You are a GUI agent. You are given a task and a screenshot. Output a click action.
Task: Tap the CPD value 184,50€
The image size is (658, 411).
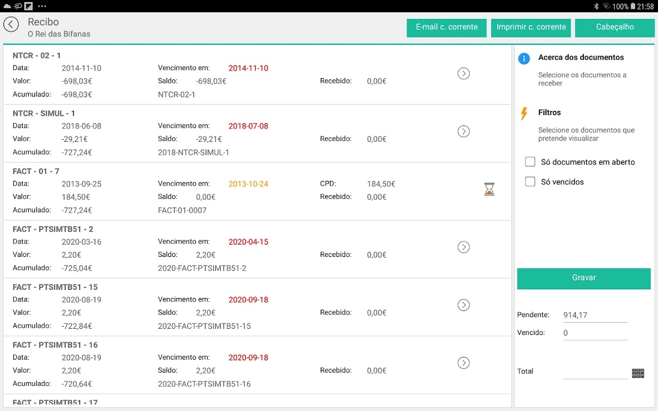pos(381,184)
